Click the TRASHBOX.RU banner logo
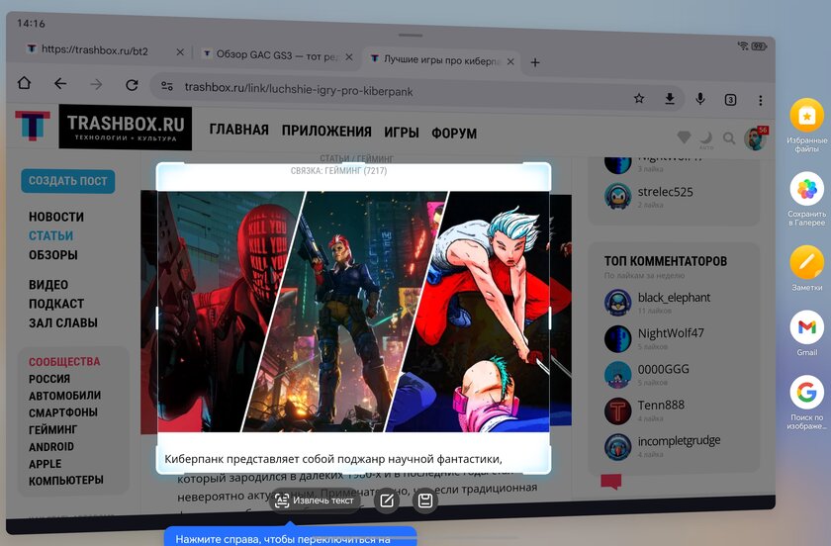Screen dimensions: 831x546 [x=126, y=128]
